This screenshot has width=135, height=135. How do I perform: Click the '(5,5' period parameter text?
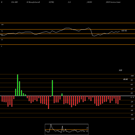pyautogui.click(x=69, y=2)
